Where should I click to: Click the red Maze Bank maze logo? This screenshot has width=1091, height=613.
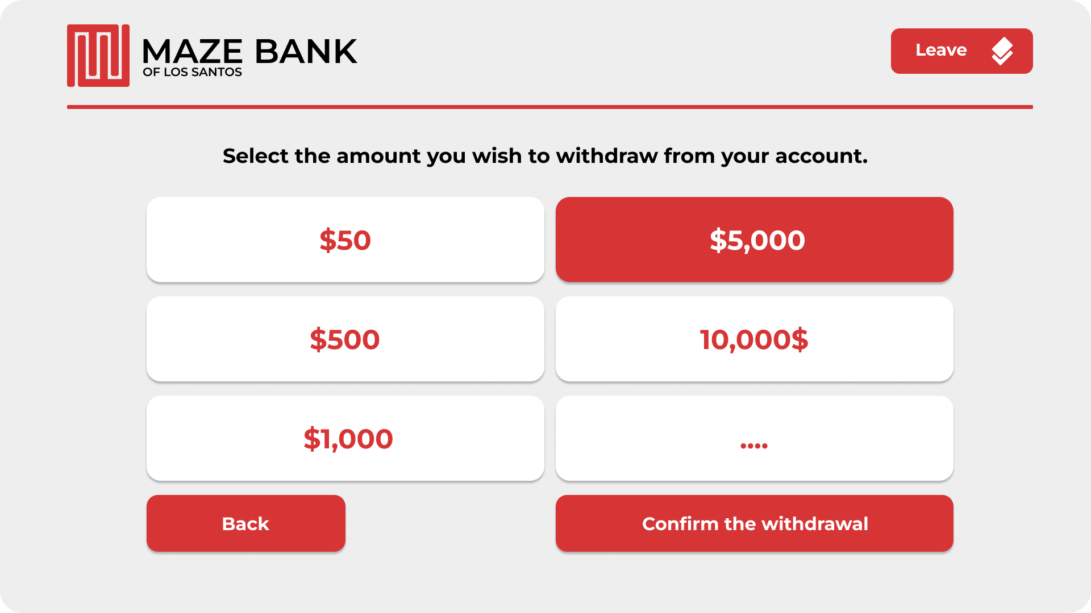click(x=98, y=56)
